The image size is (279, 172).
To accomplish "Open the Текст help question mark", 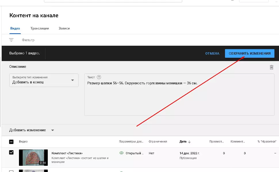I will 99,77.
